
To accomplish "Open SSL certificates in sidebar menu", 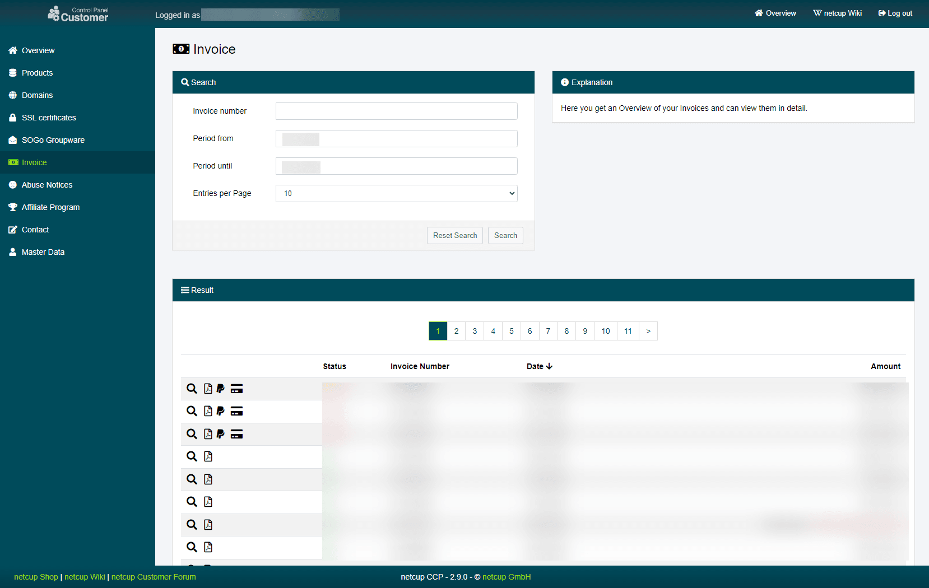I will [49, 118].
